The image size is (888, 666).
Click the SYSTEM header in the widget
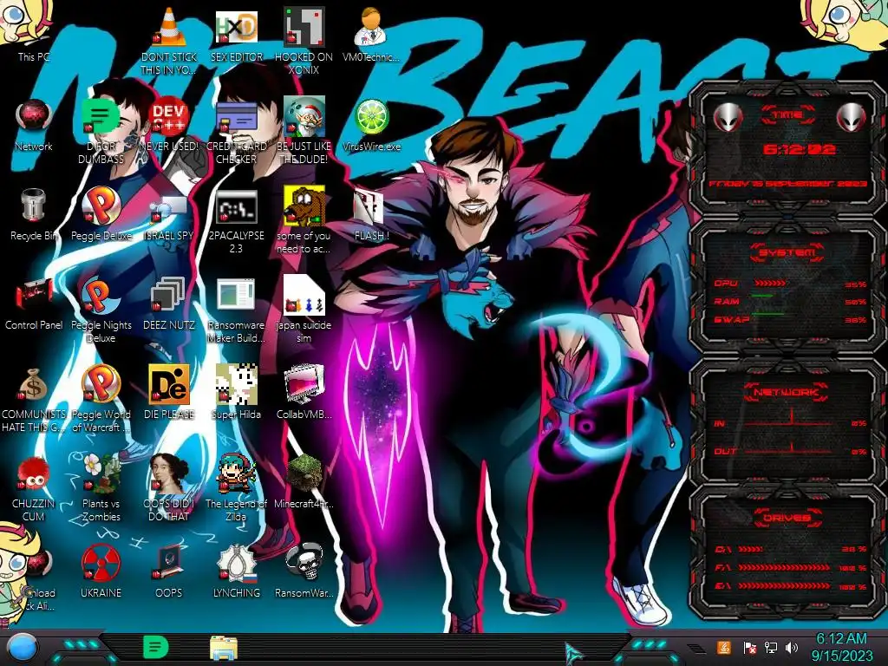pos(787,252)
